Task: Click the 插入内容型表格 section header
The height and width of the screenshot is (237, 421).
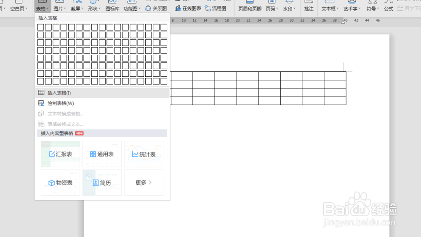Action: coord(102,133)
